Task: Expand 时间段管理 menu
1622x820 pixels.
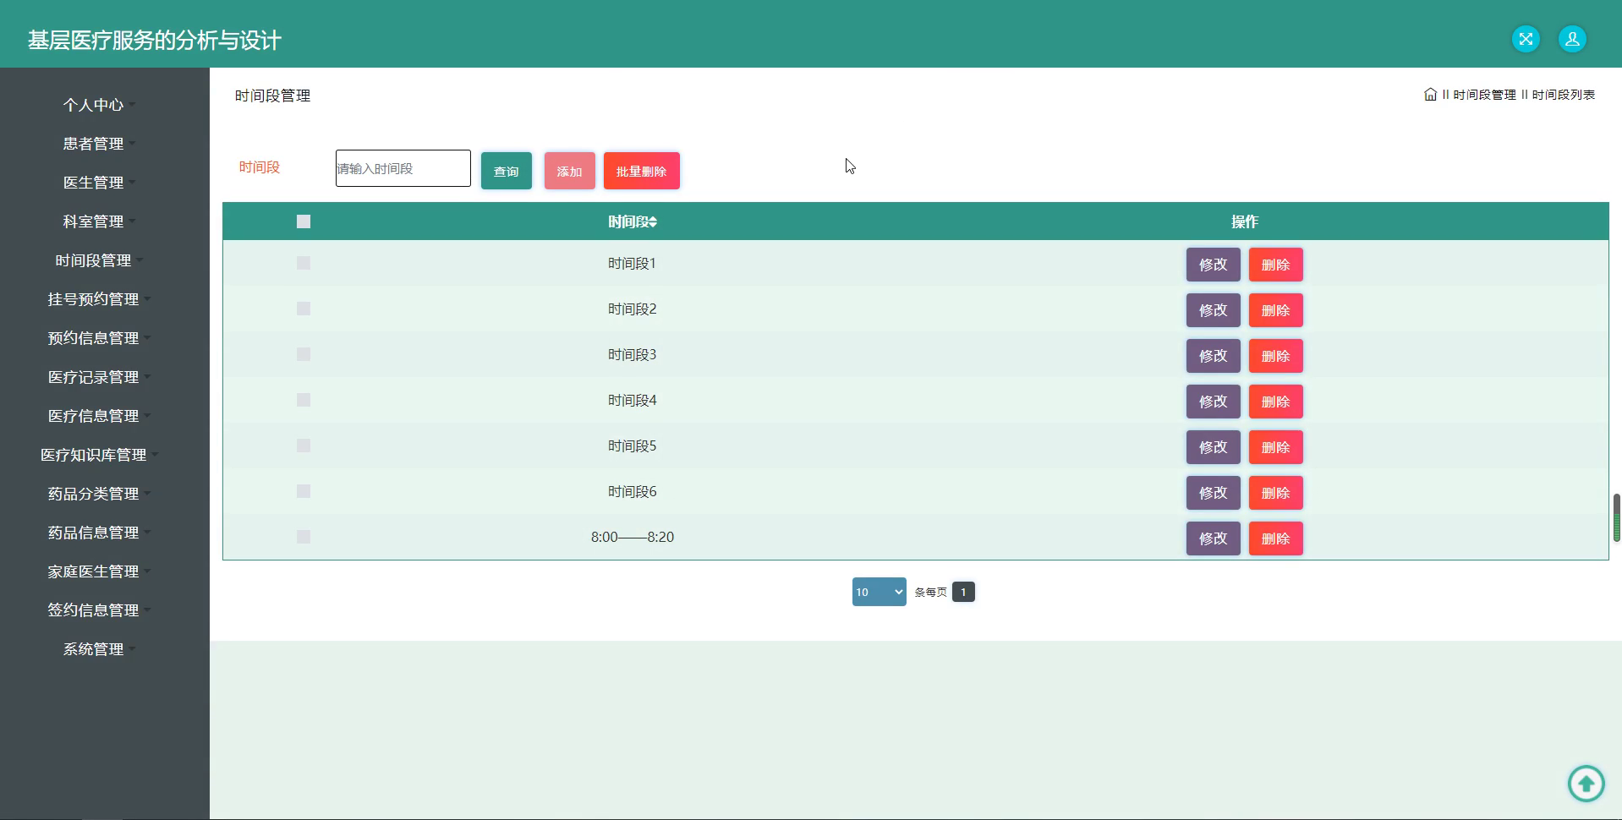Action: pyautogui.click(x=99, y=260)
